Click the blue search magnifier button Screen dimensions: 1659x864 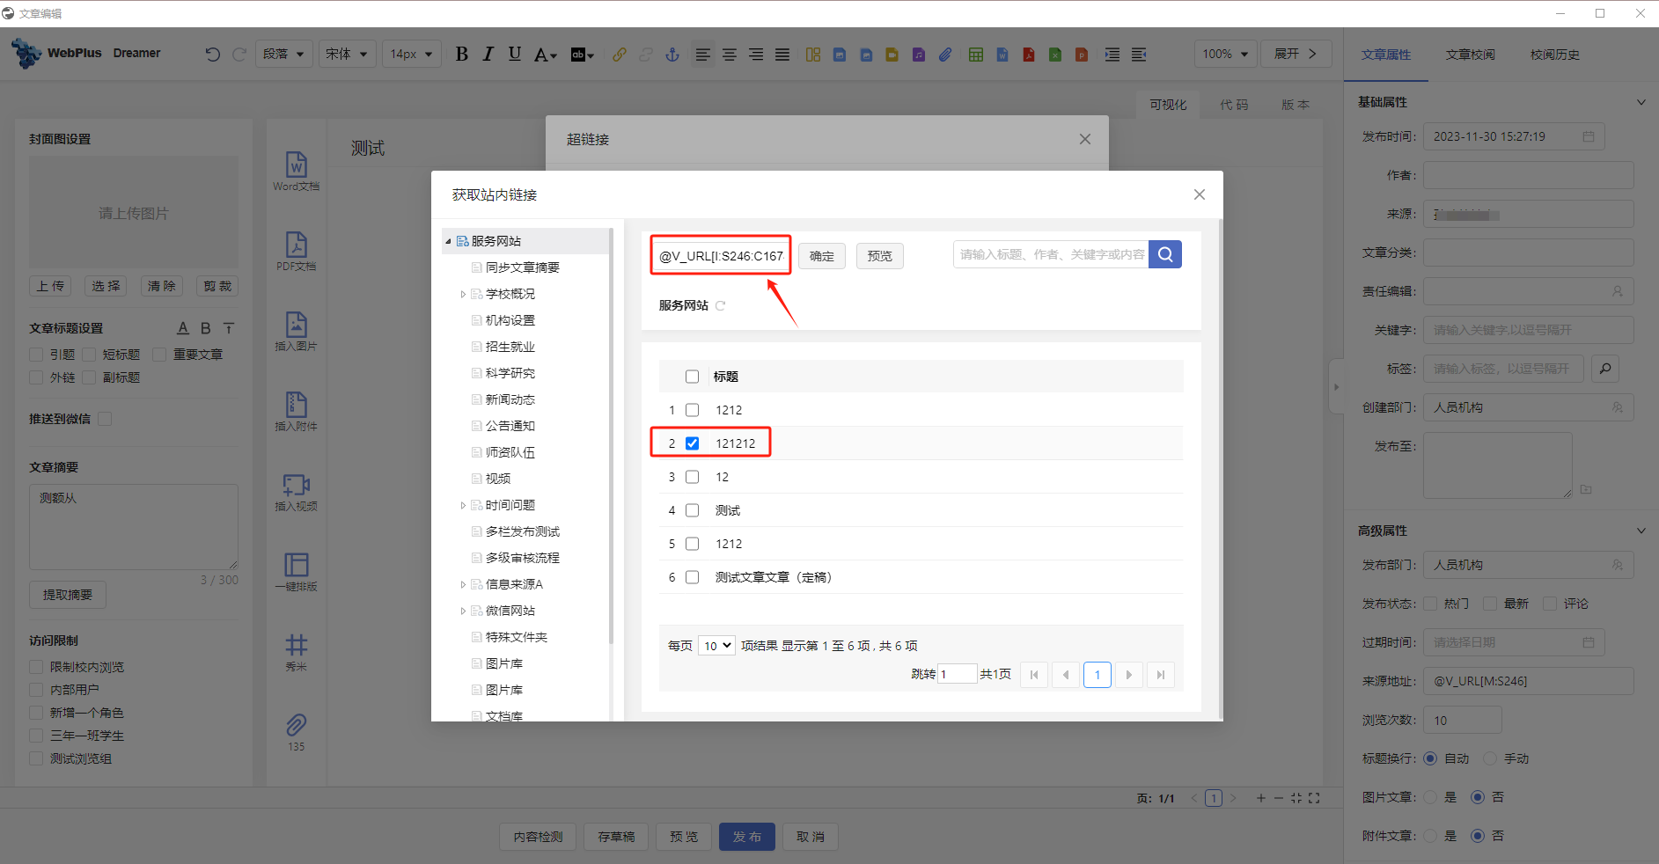coord(1164,254)
